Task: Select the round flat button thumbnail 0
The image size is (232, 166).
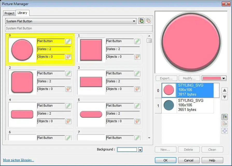Action: [x=22, y=50]
